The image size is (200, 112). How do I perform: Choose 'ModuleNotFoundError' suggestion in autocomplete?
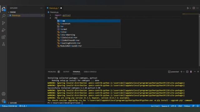click(x=88, y=46)
